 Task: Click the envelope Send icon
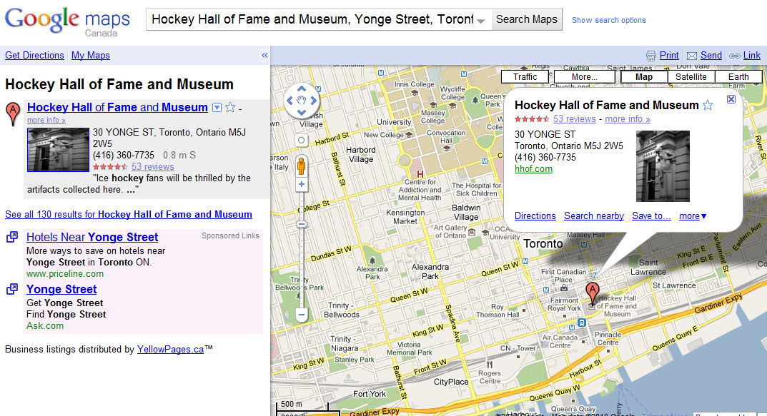692,56
